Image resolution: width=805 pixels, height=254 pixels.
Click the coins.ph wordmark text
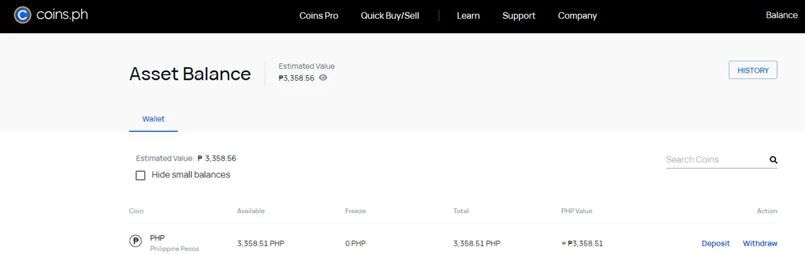62,15
